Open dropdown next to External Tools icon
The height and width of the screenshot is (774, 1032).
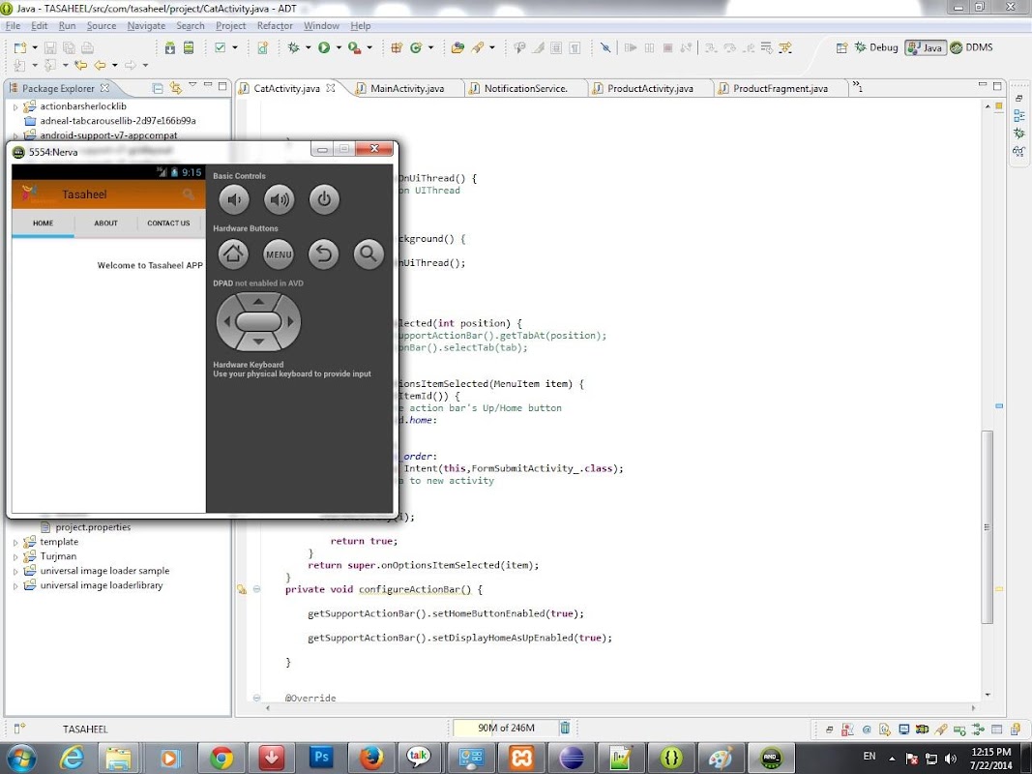369,47
